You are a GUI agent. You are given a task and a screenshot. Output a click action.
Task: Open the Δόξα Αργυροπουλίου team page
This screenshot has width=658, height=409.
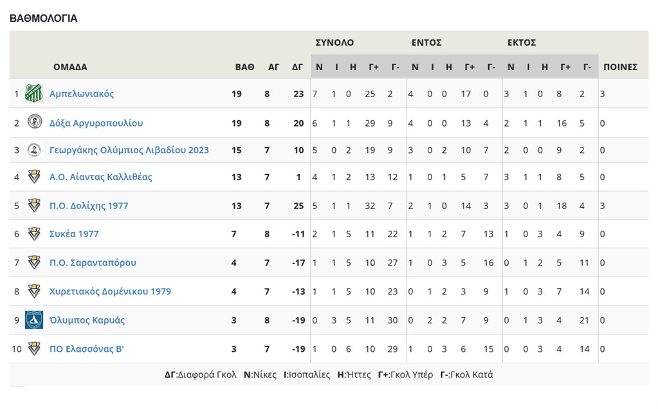click(96, 123)
